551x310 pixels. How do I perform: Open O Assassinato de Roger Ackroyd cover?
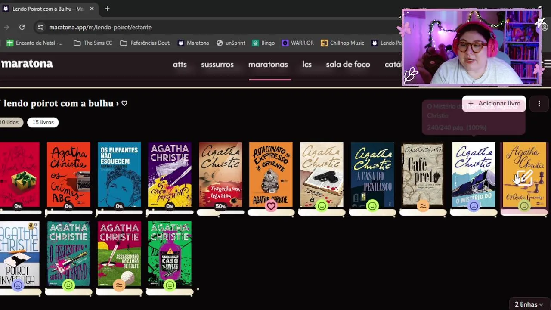click(68, 254)
